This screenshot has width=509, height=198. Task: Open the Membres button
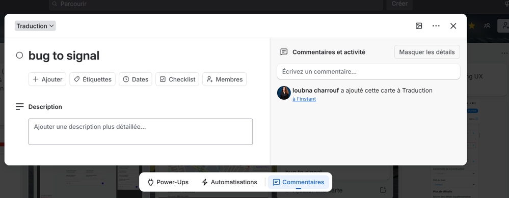tap(224, 79)
